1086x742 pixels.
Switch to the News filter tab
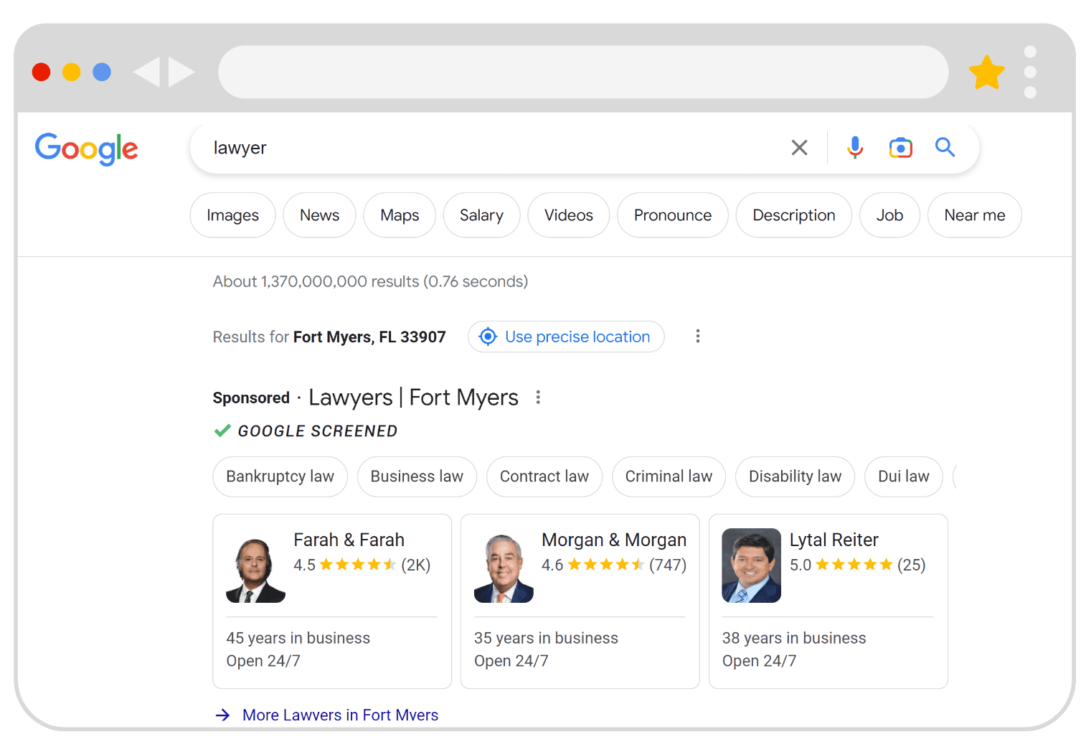point(319,215)
